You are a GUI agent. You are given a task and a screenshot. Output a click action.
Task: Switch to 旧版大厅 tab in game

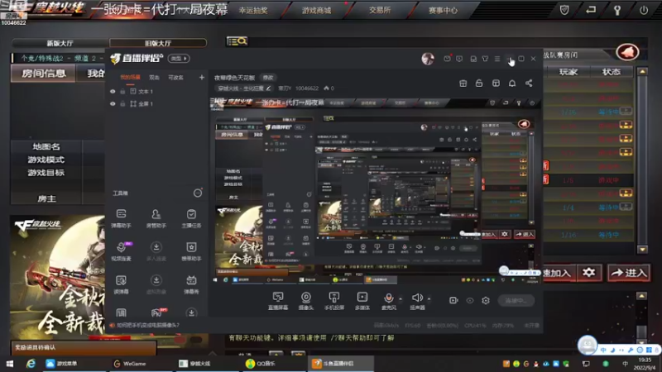(x=158, y=43)
